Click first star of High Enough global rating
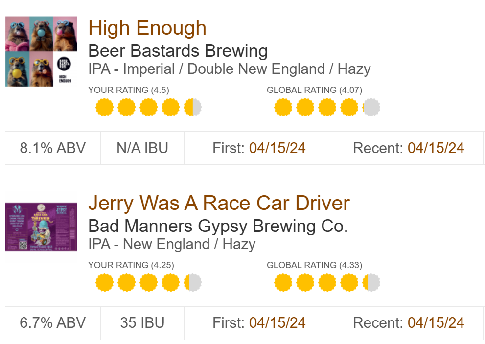The height and width of the screenshot is (344, 485). 283,107
